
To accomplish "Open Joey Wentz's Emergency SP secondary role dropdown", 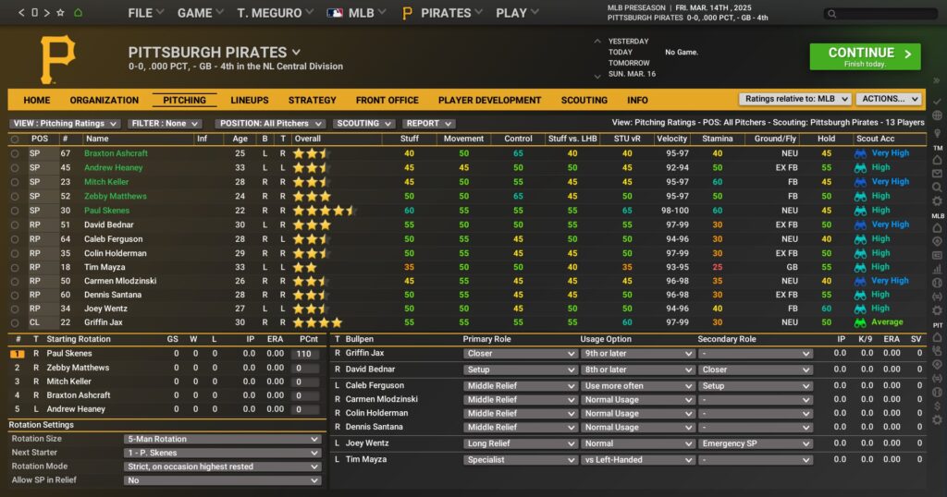I will tap(755, 443).
